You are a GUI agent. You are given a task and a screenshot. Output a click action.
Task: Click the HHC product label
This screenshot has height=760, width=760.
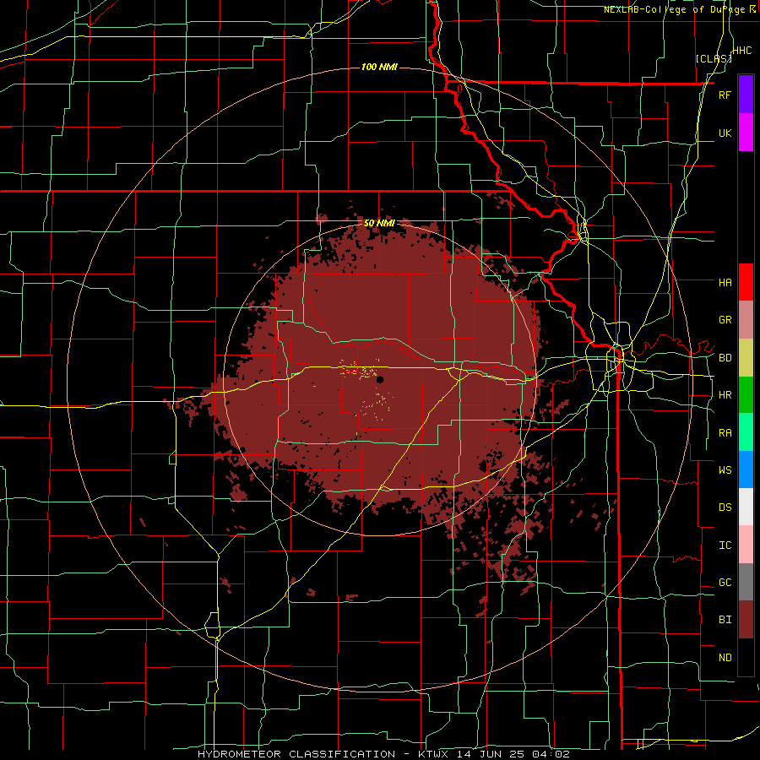[742, 51]
